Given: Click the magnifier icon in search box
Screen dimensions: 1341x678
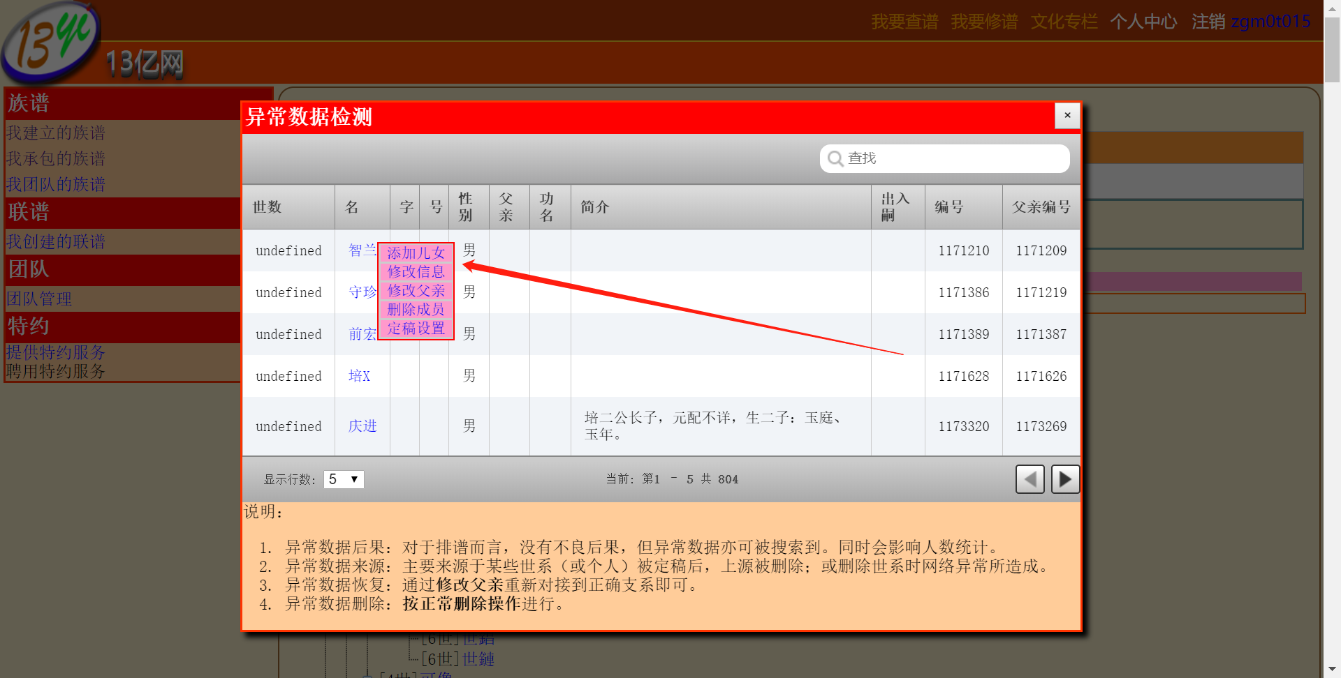Looking at the screenshot, I should tap(835, 159).
